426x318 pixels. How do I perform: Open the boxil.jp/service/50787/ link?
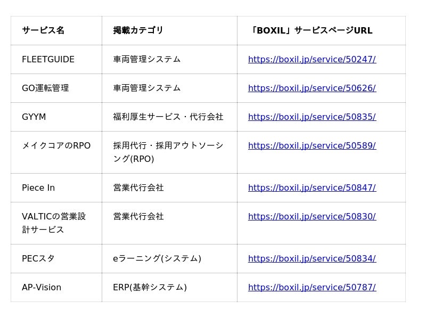tap(312, 288)
